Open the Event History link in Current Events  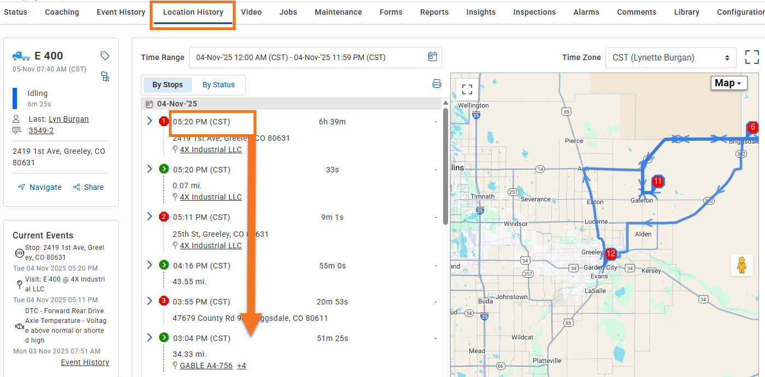85,362
